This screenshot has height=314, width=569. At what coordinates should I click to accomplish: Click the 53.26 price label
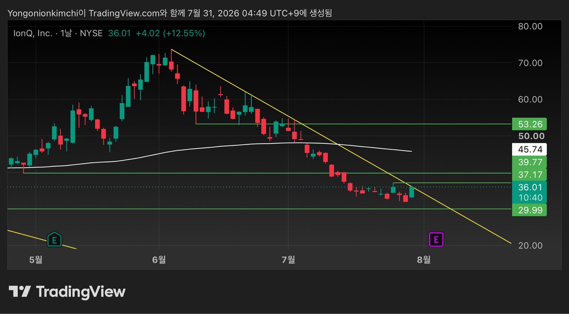530,124
